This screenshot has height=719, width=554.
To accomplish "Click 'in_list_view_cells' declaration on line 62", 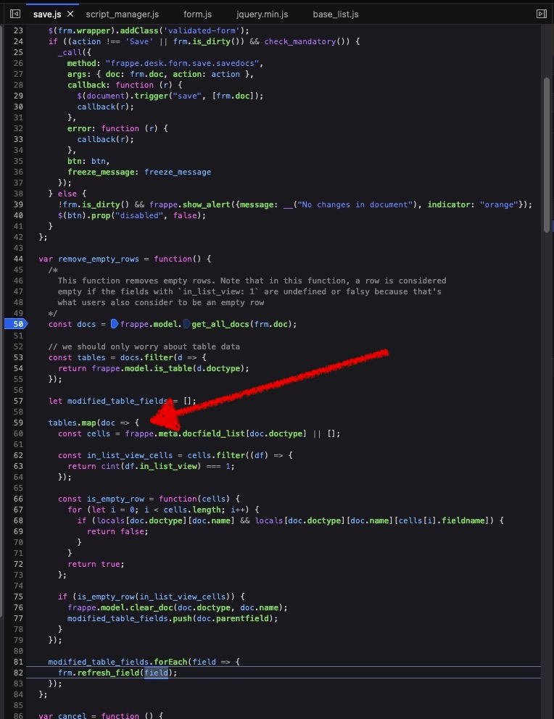I will coord(130,455).
